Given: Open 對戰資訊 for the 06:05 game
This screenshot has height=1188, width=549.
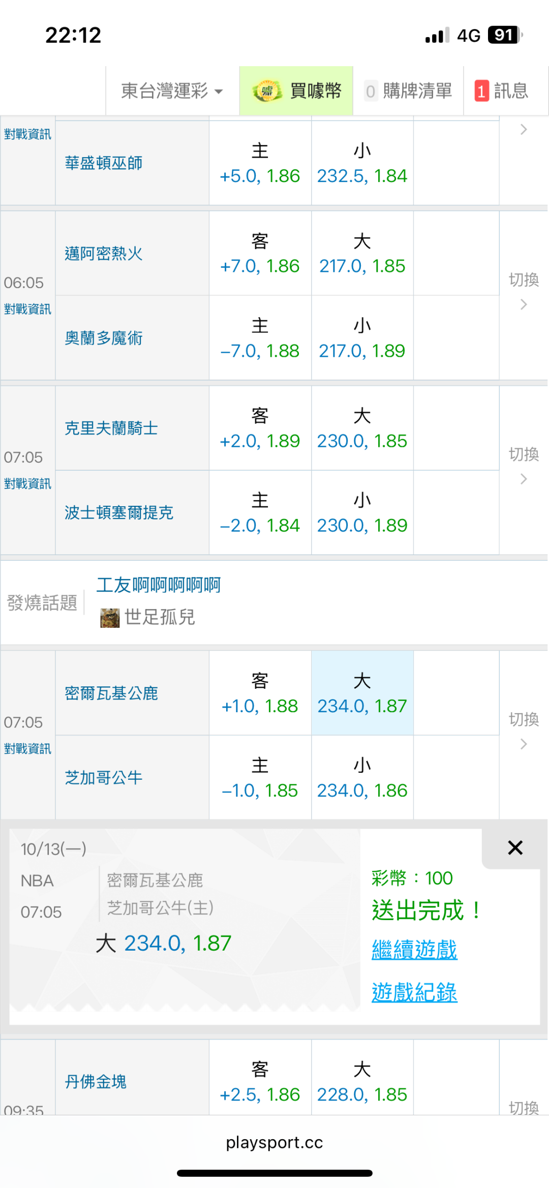Looking at the screenshot, I should click(x=27, y=309).
